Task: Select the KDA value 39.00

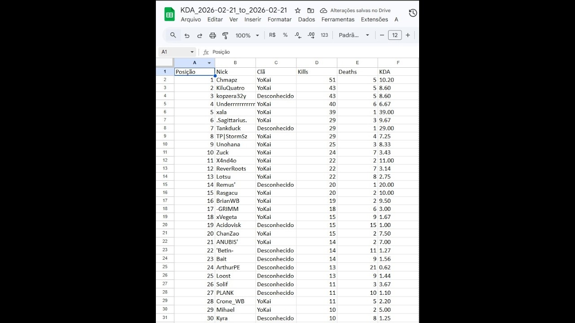Action: (398, 112)
